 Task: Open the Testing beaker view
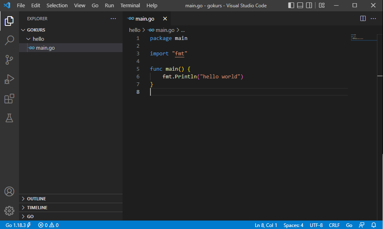[9, 118]
